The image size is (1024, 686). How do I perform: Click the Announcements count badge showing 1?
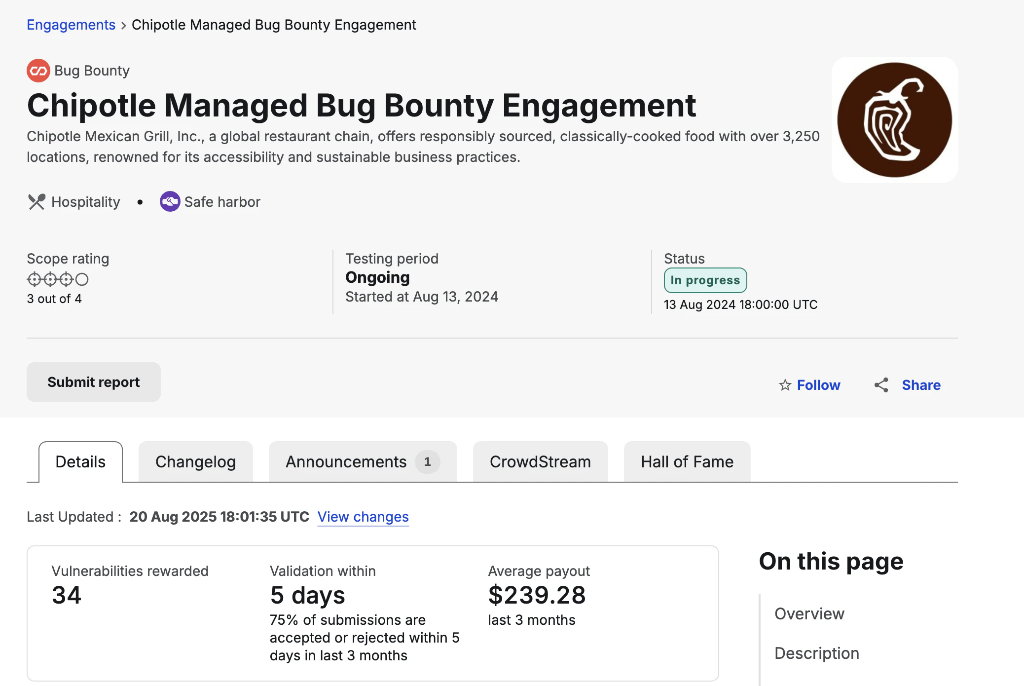click(427, 462)
